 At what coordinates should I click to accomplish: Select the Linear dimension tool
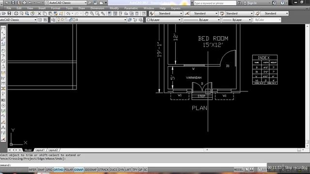pos(3,29)
